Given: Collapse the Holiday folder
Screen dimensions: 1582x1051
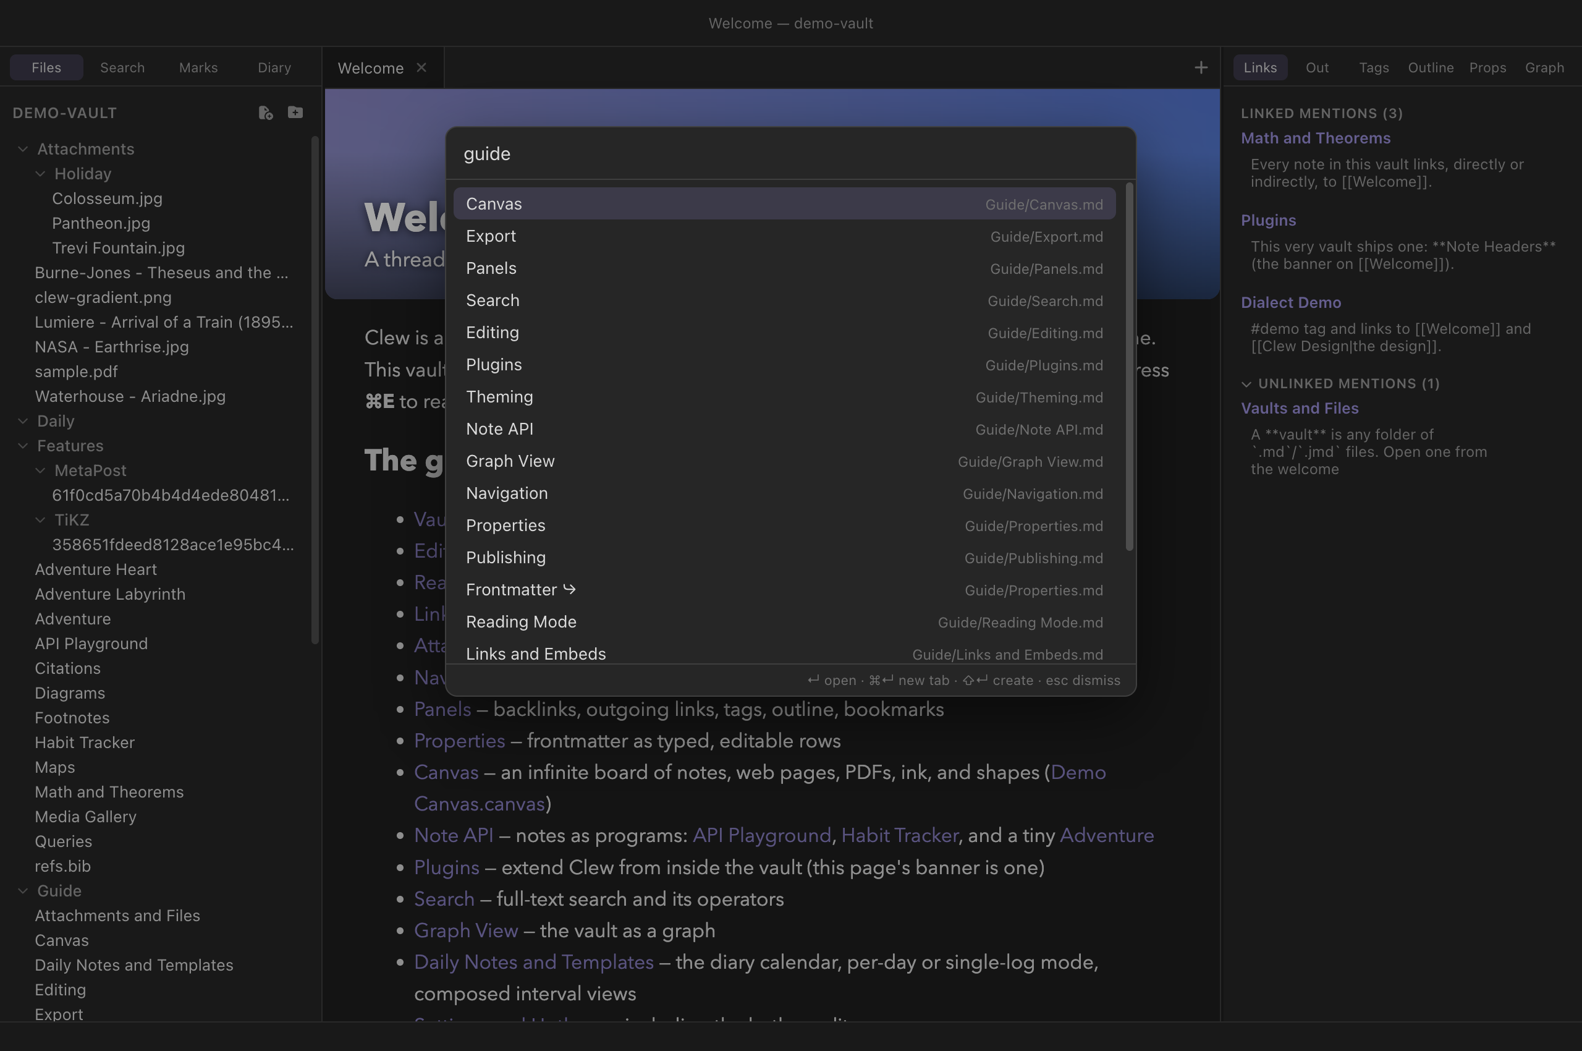Looking at the screenshot, I should coord(40,174).
